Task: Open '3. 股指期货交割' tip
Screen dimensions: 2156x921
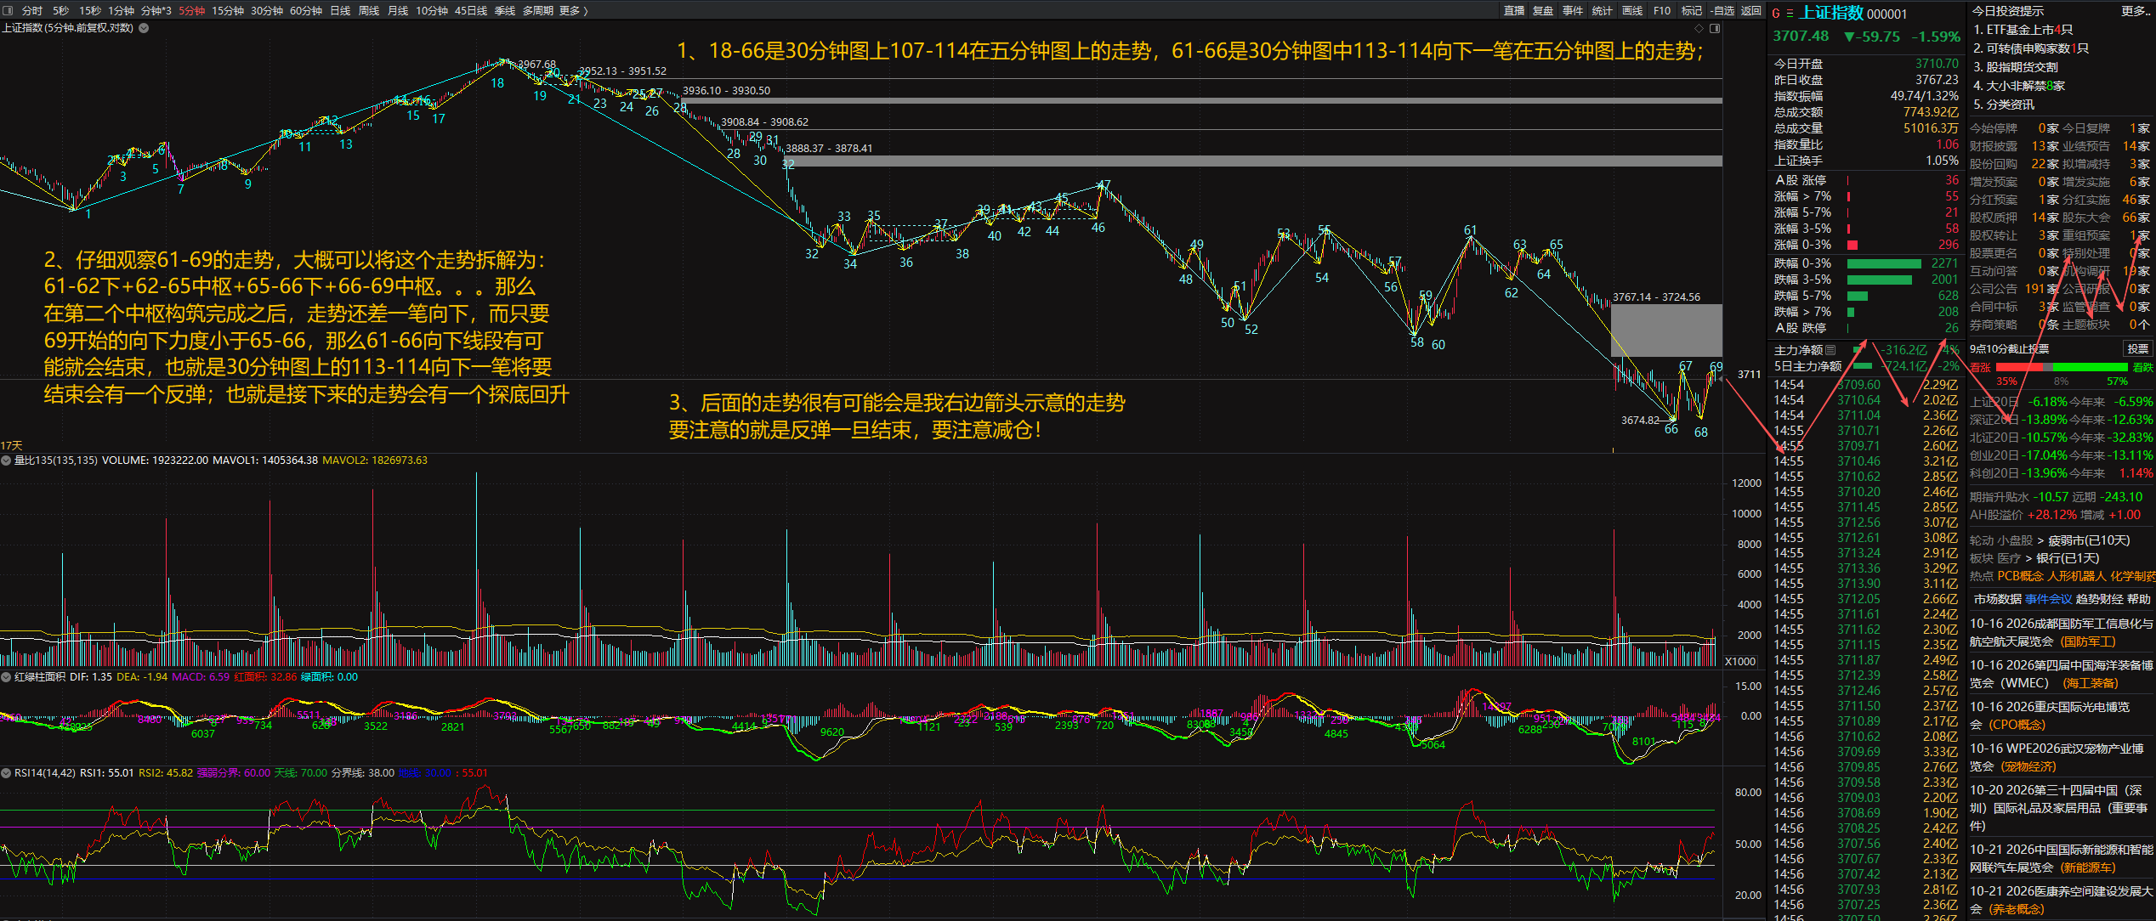Action: 2015,67
